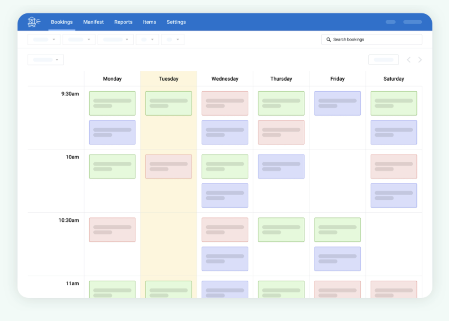Open Tuesday 11am green booking
449x321 pixels.
click(x=169, y=289)
